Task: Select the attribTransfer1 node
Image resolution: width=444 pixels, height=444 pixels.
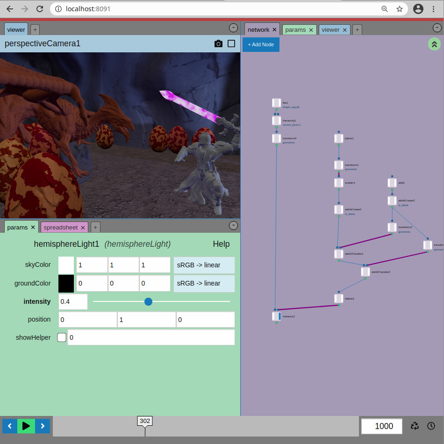Action: (x=339, y=254)
